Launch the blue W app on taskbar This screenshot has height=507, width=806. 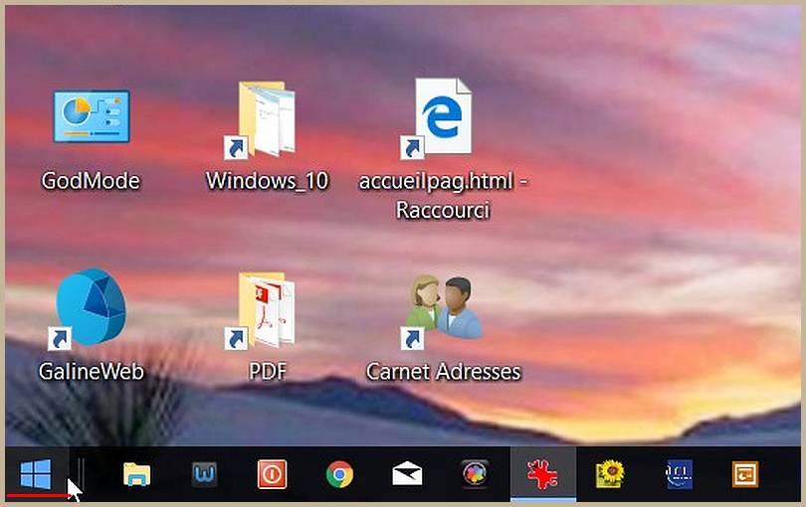[x=205, y=474]
